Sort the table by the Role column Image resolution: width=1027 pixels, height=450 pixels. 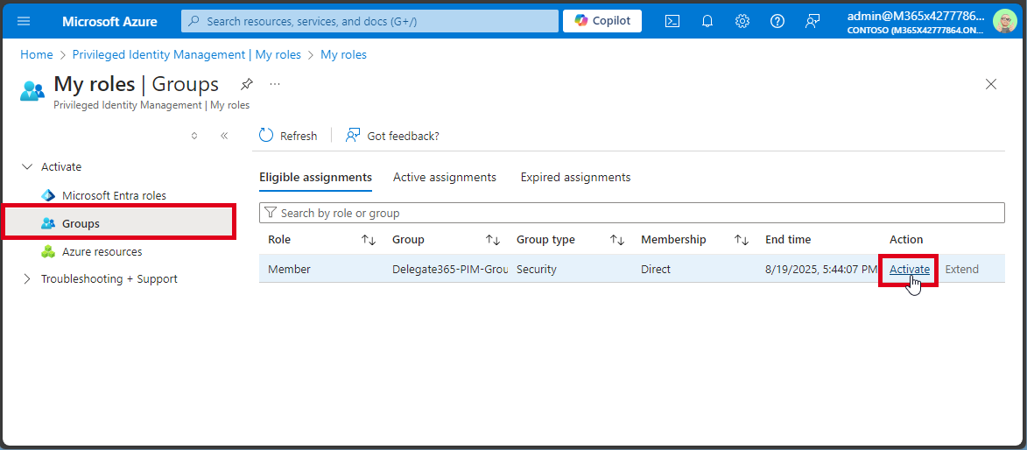[x=368, y=240]
